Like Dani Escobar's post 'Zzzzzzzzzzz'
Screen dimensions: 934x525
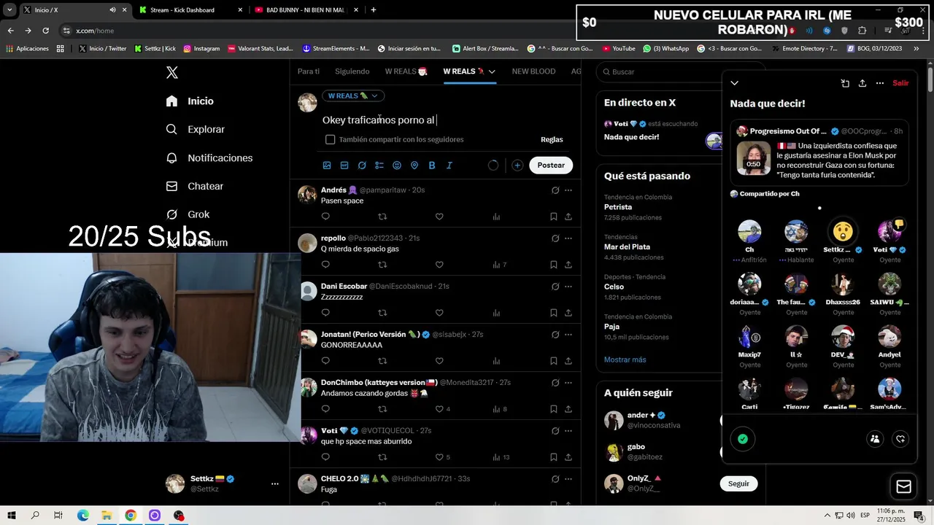tap(439, 313)
